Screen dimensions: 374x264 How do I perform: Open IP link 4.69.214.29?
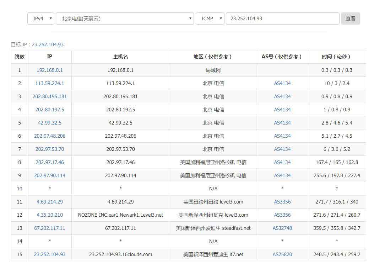pos(50,202)
